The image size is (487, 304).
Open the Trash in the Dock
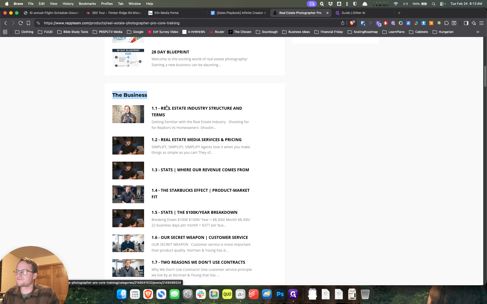click(365, 294)
